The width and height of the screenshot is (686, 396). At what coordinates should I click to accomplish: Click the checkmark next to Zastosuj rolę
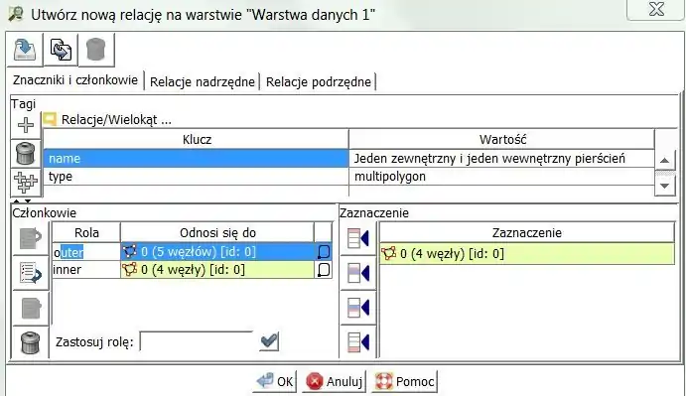point(269,341)
